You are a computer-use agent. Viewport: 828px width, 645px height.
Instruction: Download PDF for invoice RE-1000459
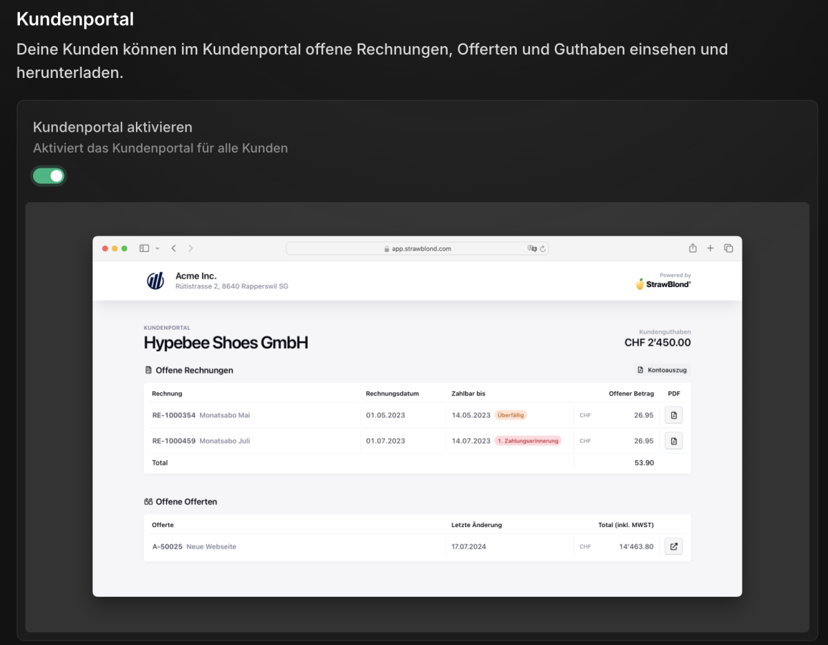[674, 441]
